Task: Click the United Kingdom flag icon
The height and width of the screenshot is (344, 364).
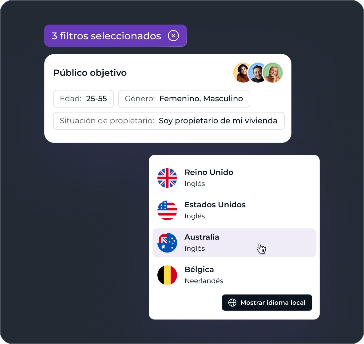Action: [x=167, y=178]
